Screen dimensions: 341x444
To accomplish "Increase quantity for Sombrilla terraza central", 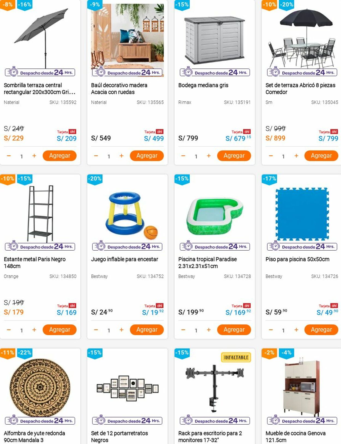I will tap(34, 156).
